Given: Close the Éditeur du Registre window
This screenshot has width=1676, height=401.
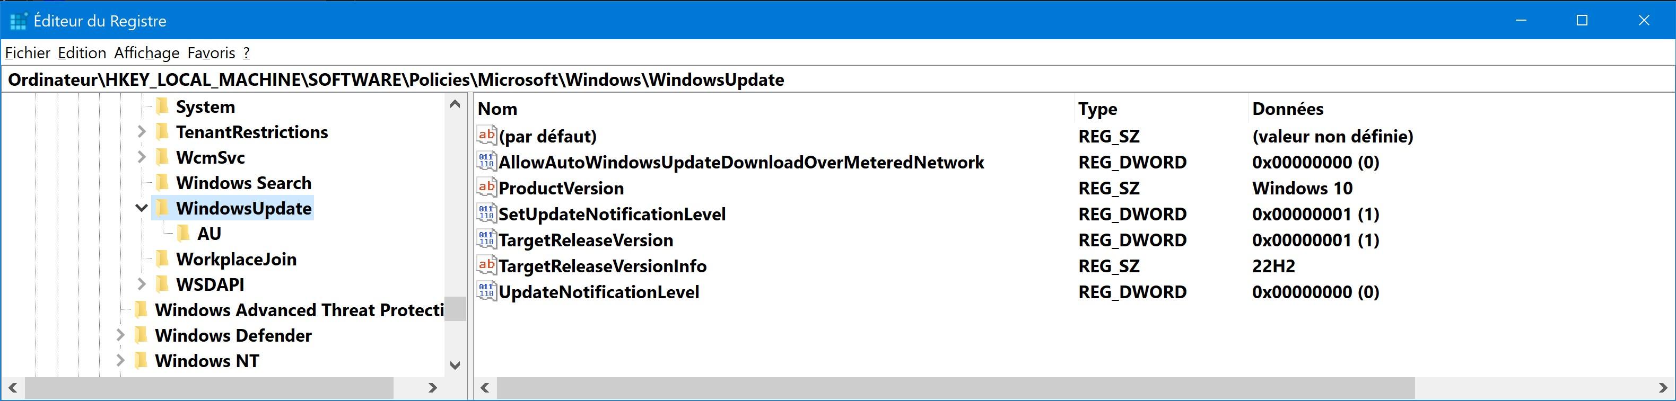Looking at the screenshot, I should coord(1644,20).
